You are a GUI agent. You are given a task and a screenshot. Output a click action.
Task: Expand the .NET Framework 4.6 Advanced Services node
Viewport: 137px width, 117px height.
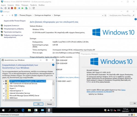[4, 84]
